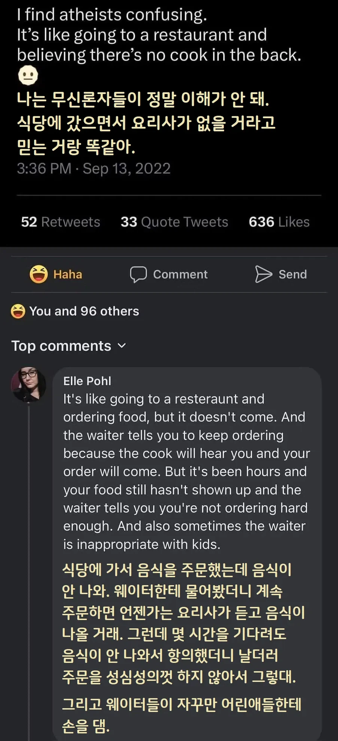Click the Haha reaction emoji icon
This screenshot has width=338, height=741.
point(39,274)
